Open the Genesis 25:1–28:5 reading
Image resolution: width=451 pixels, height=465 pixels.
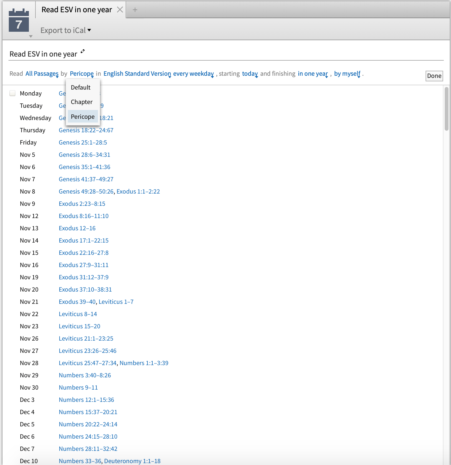[83, 142]
